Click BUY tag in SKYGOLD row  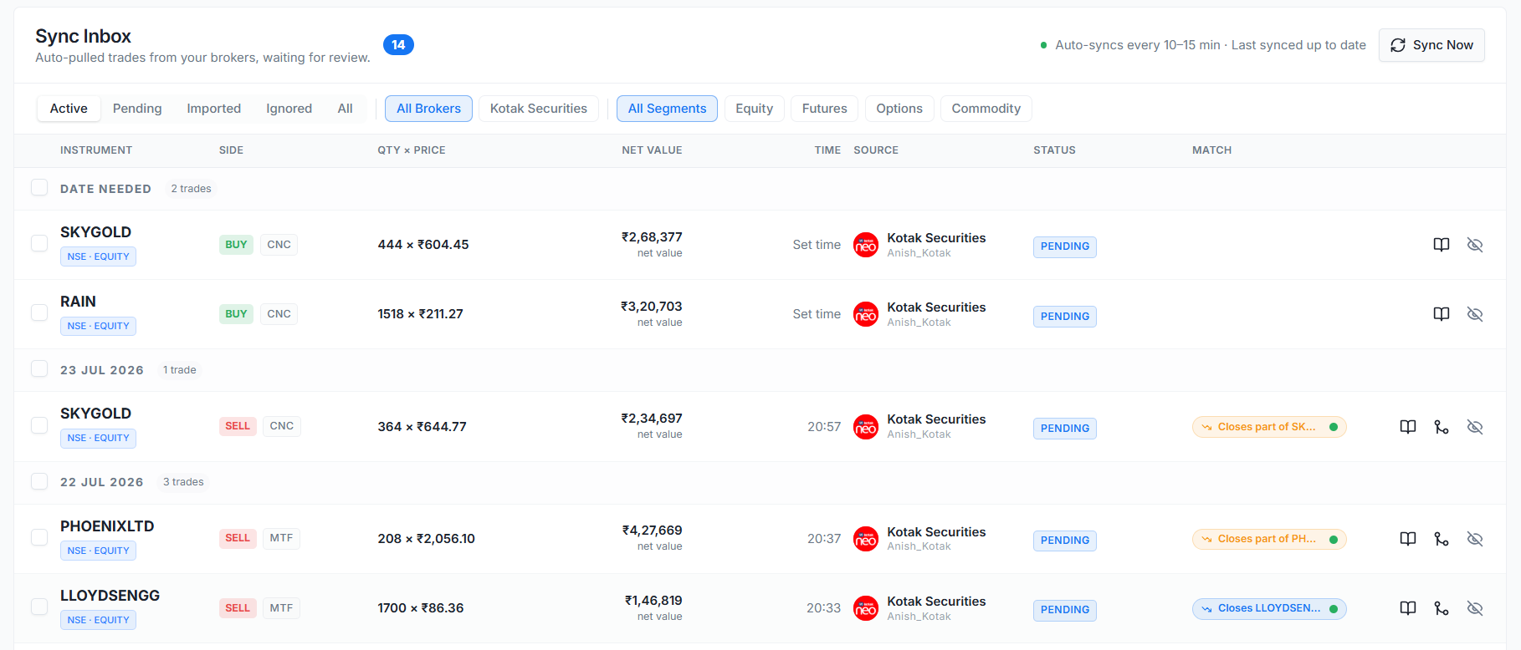(x=236, y=245)
